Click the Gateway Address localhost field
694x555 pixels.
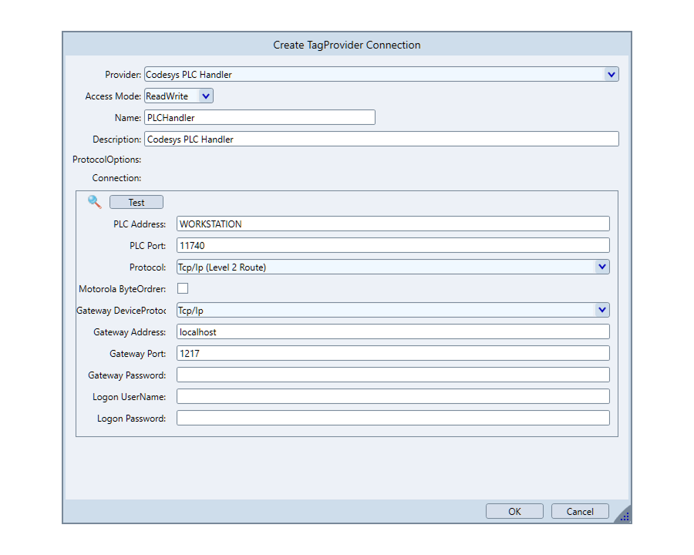click(392, 331)
